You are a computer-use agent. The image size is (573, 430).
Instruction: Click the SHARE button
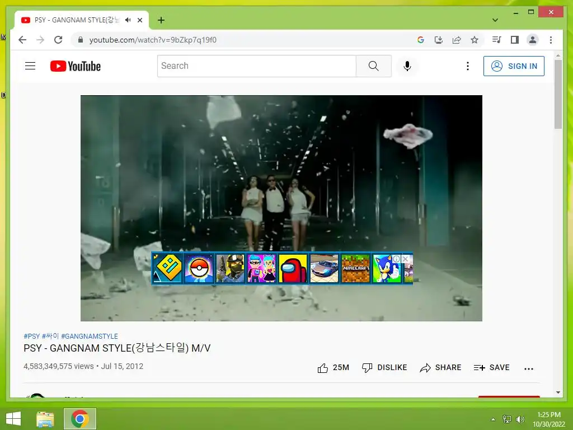pos(441,367)
